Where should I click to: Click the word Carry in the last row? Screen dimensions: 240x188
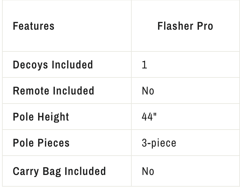26,172
